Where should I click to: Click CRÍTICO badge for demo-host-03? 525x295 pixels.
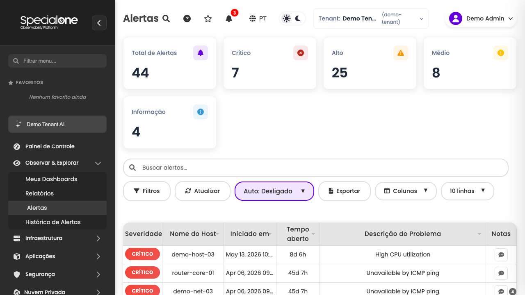143,254
